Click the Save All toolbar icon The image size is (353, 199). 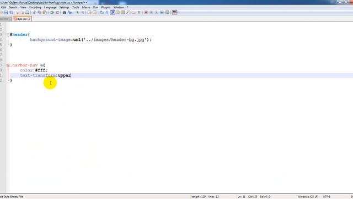coord(11,12)
